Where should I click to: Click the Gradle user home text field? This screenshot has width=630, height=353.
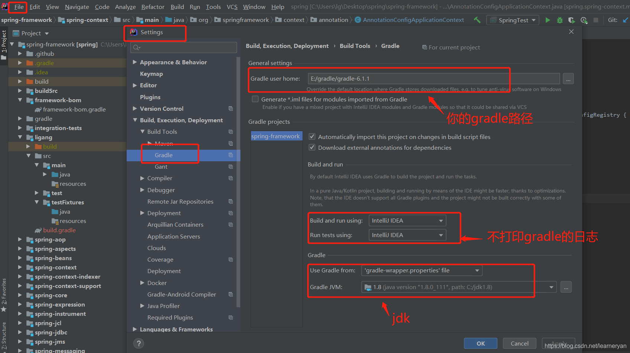pyautogui.click(x=434, y=79)
